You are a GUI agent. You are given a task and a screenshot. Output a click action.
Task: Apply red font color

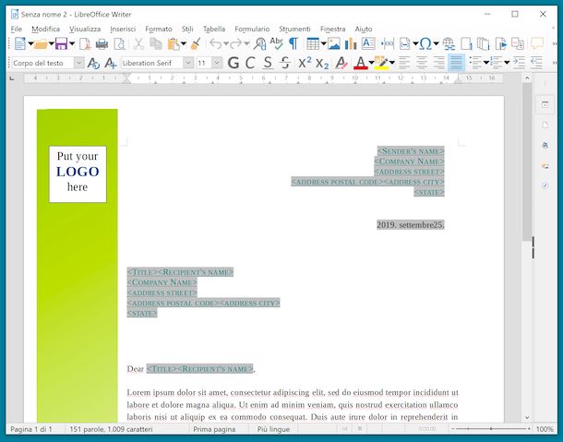click(361, 63)
